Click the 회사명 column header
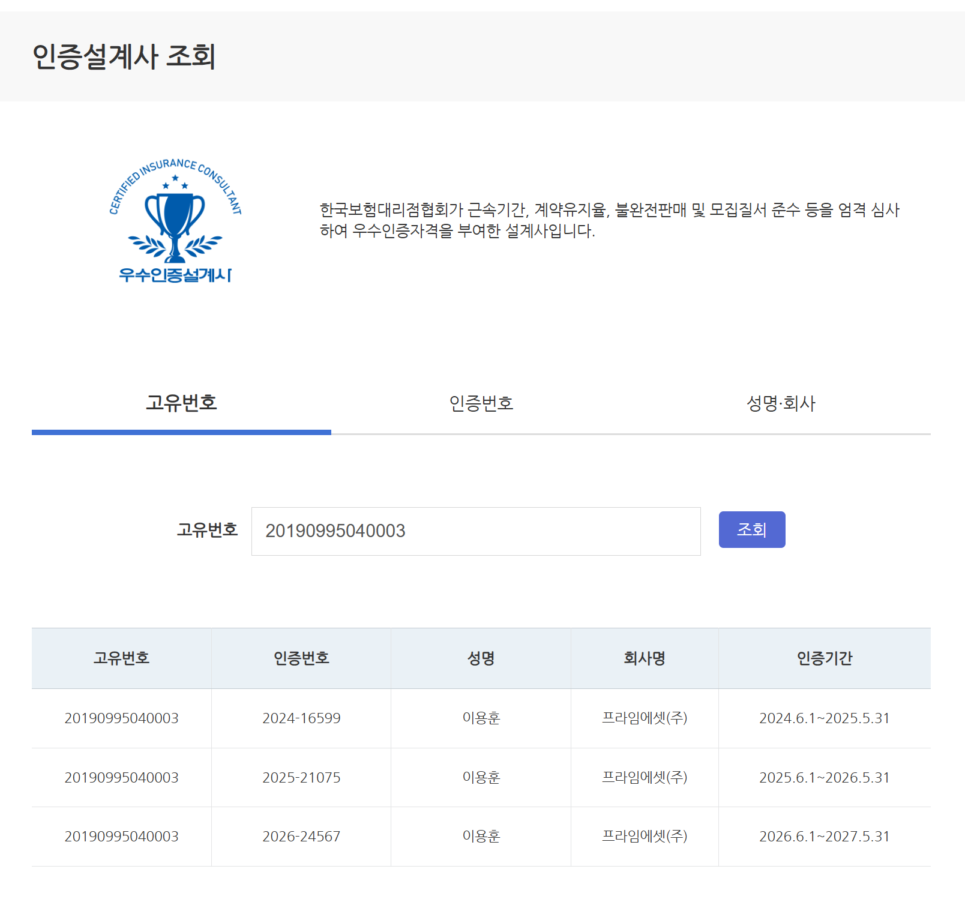 [645, 658]
